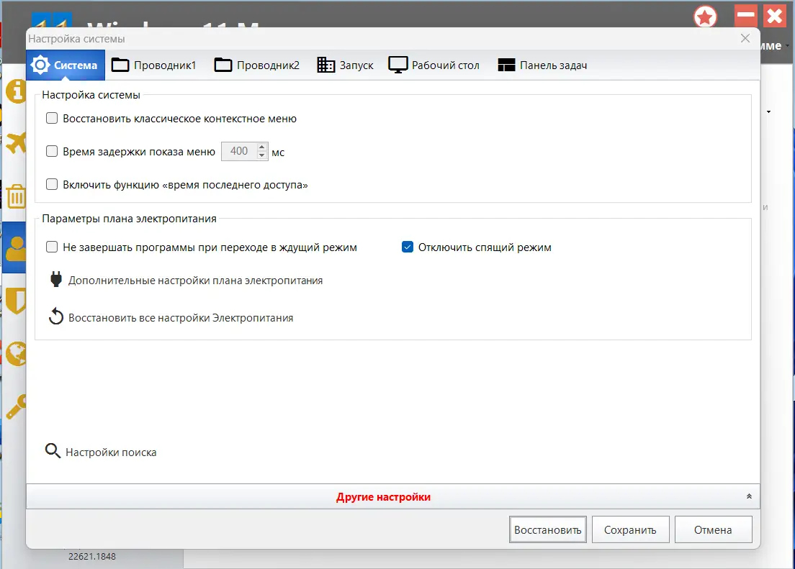Uncheck Отключить спящий режим checkbox
The image size is (795, 569).
(x=407, y=247)
